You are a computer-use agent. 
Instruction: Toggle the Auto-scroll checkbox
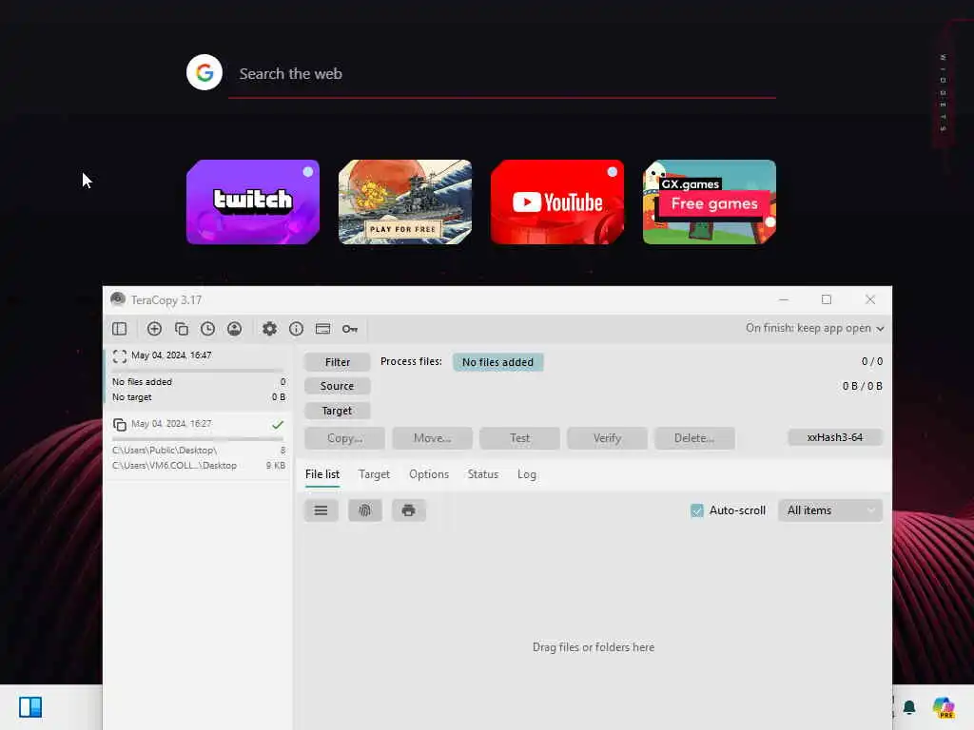click(697, 510)
